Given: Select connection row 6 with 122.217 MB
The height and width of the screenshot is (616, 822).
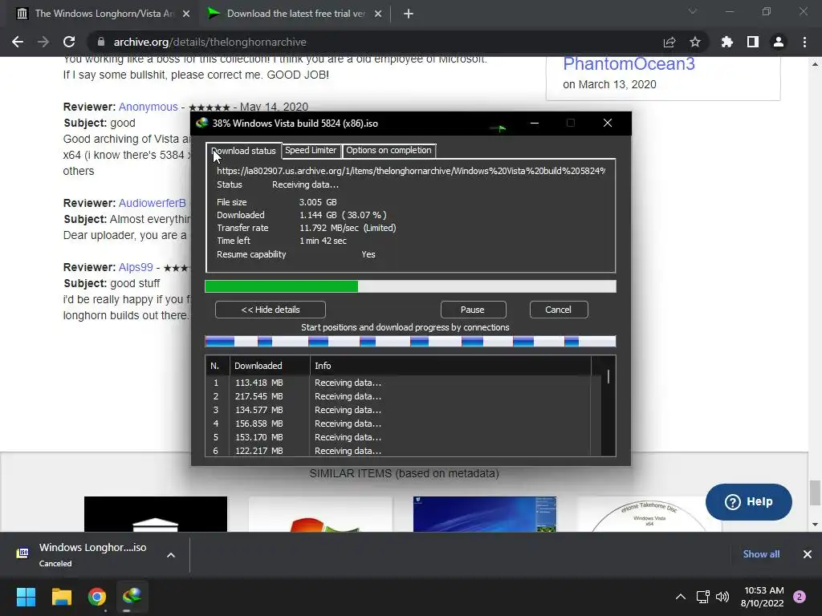Looking at the screenshot, I should pyautogui.click(x=398, y=451).
